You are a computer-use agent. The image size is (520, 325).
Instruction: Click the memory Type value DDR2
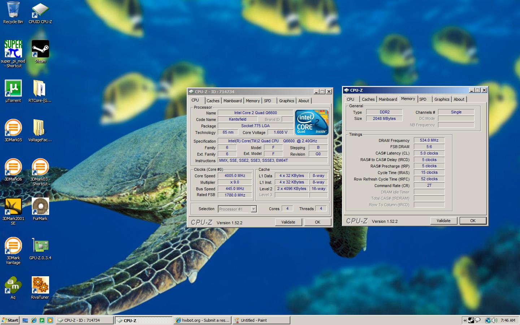coord(384,112)
